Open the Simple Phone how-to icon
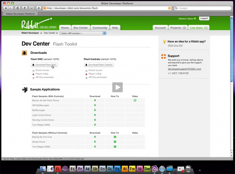 pos(115,142)
